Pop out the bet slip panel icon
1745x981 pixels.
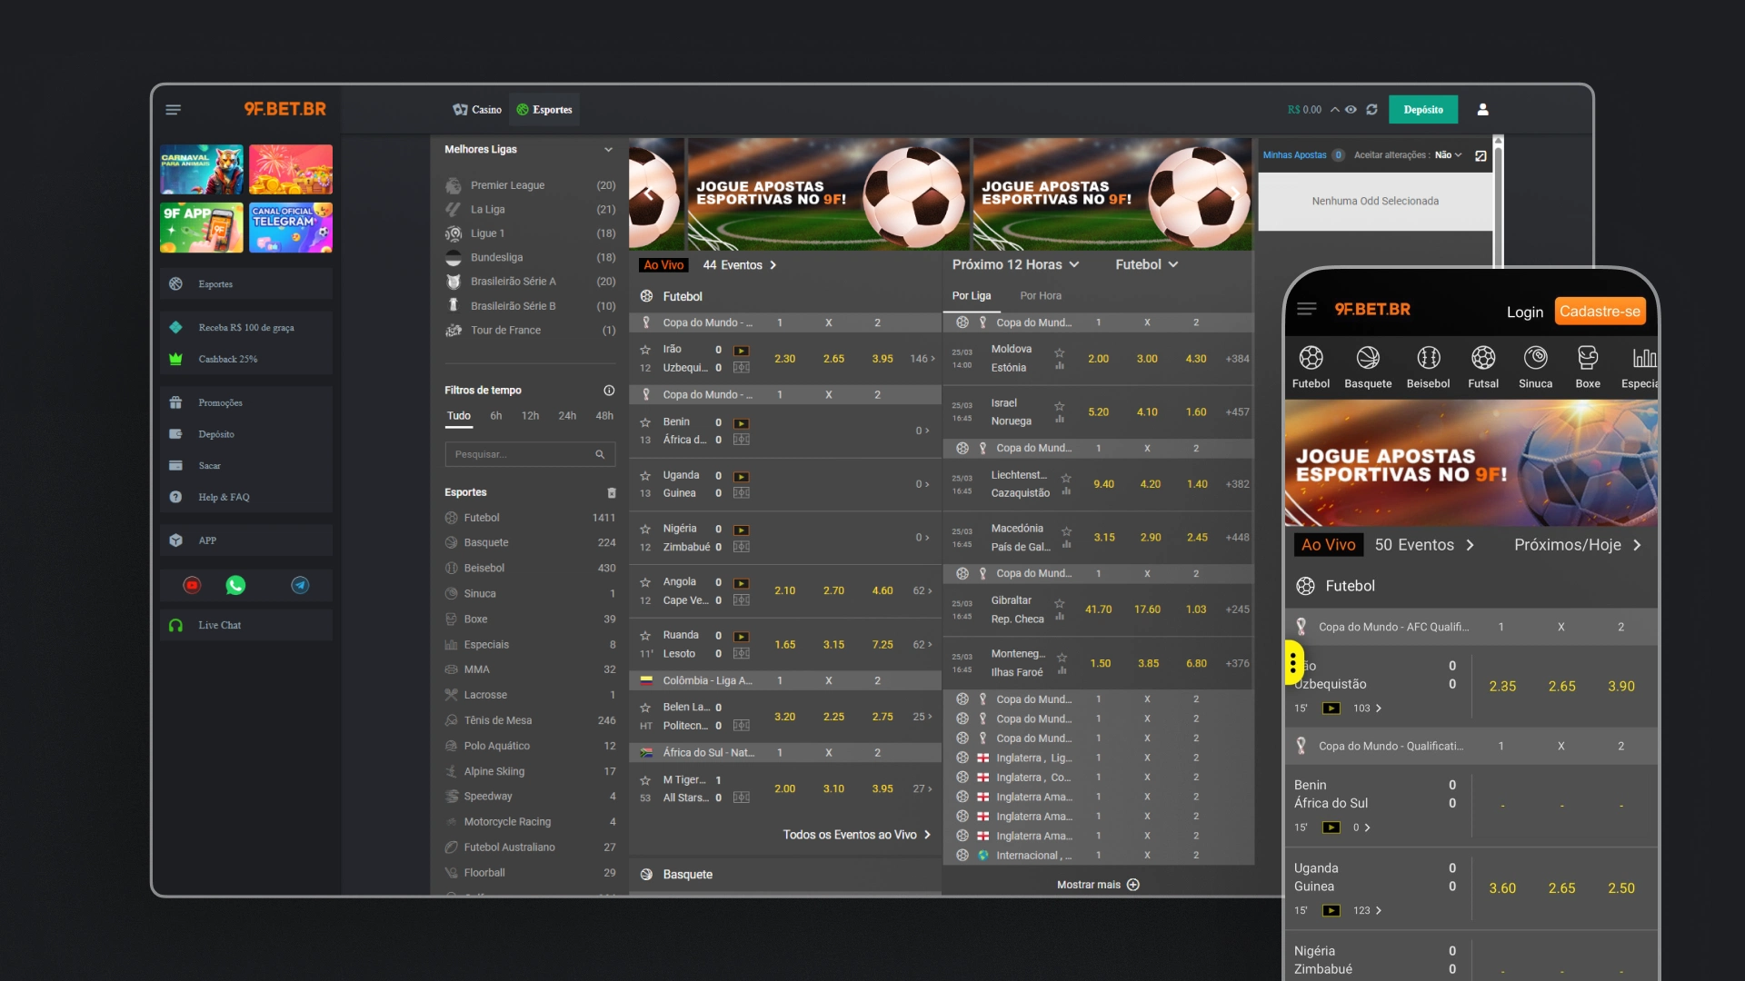pos(1481,155)
